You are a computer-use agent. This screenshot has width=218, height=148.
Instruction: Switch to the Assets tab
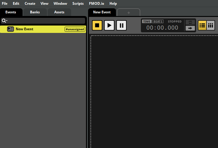tap(59, 12)
